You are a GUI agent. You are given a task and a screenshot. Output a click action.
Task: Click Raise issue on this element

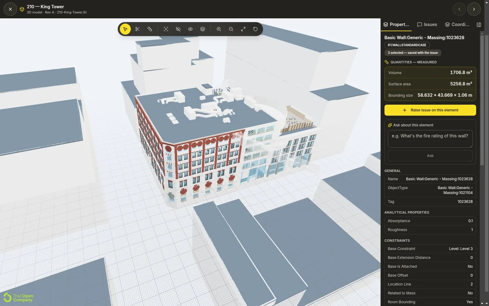(430, 110)
